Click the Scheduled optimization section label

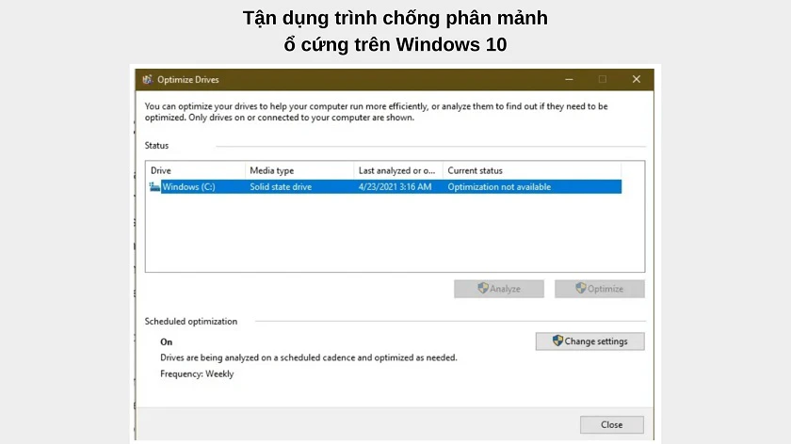click(190, 322)
